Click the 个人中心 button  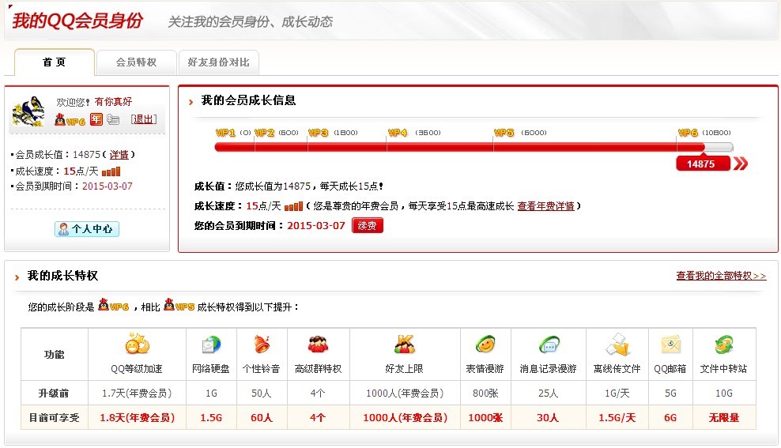[87, 229]
